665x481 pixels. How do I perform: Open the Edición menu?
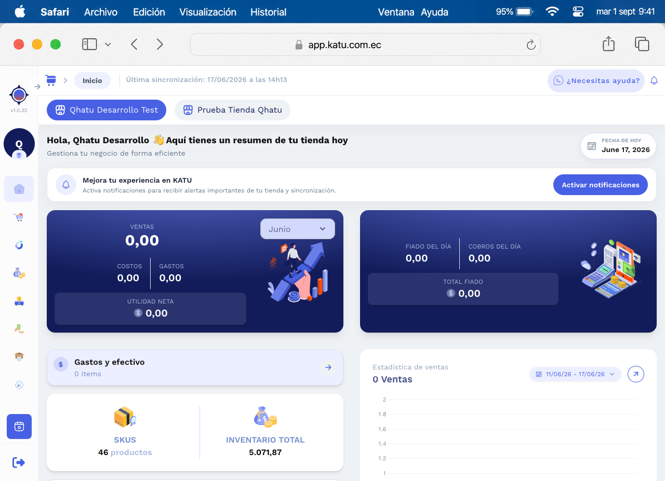pyautogui.click(x=149, y=12)
